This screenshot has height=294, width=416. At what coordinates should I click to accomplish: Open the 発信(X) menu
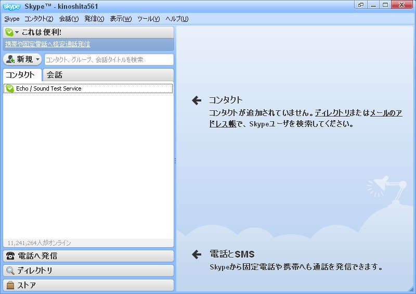[94, 19]
